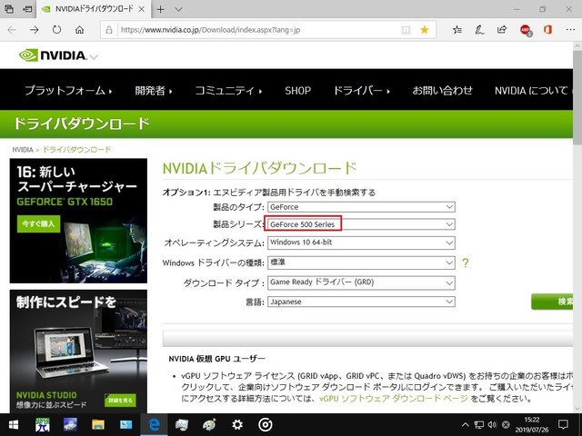Click the green 検索 search button
This screenshot has height=436, width=582.
tap(552, 302)
